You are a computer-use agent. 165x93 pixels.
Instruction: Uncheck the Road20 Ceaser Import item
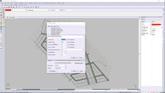[52, 29]
